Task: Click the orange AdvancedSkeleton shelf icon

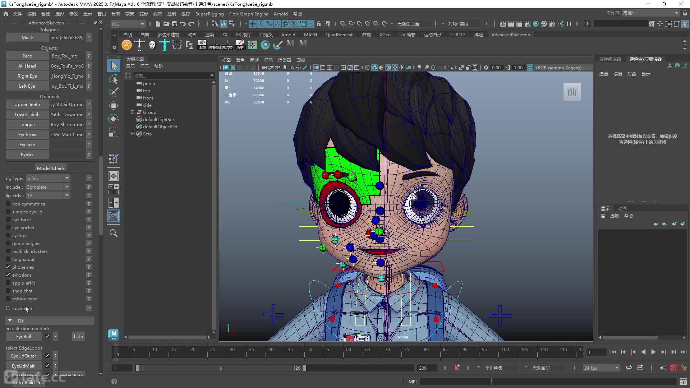Action: pyautogui.click(x=126, y=45)
